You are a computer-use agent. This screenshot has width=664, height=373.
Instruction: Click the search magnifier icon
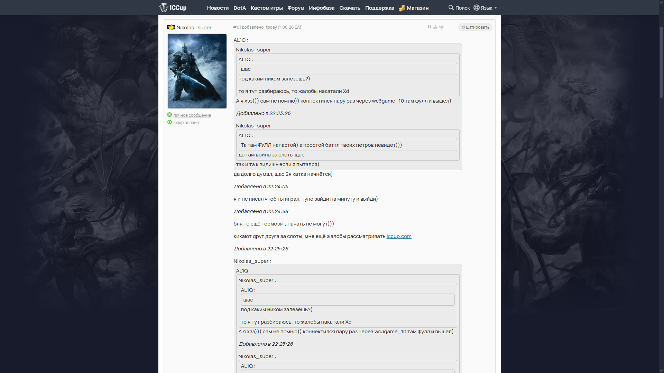point(451,8)
